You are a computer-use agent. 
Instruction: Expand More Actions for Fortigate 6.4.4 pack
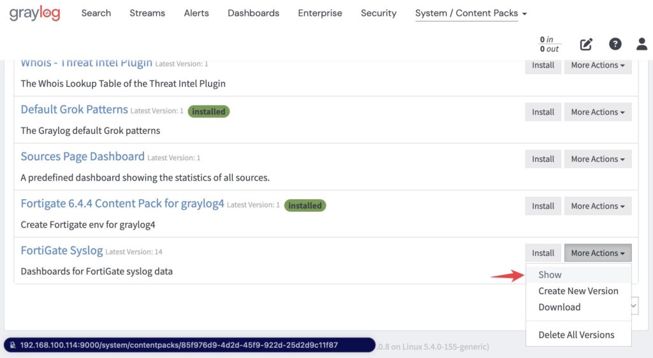coord(598,206)
